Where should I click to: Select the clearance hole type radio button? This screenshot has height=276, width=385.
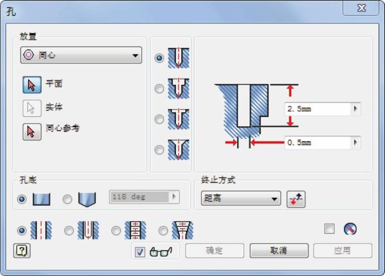[x=69, y=230]
